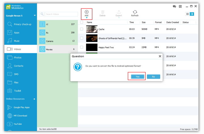Screen dimensions: 204x134
Task: Click the Status column header
Action: click(x=185, y=22)
